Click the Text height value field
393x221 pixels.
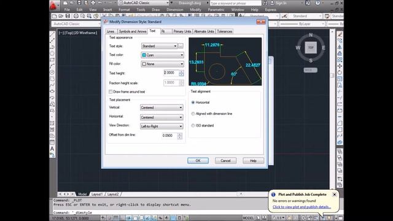(171, 73)
